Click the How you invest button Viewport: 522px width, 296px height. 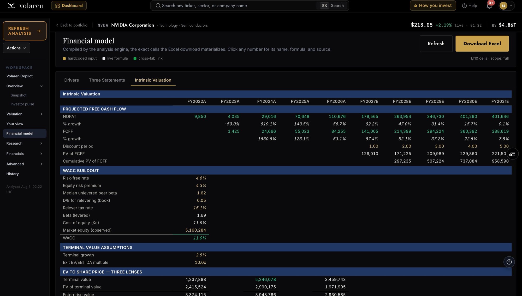433,5
